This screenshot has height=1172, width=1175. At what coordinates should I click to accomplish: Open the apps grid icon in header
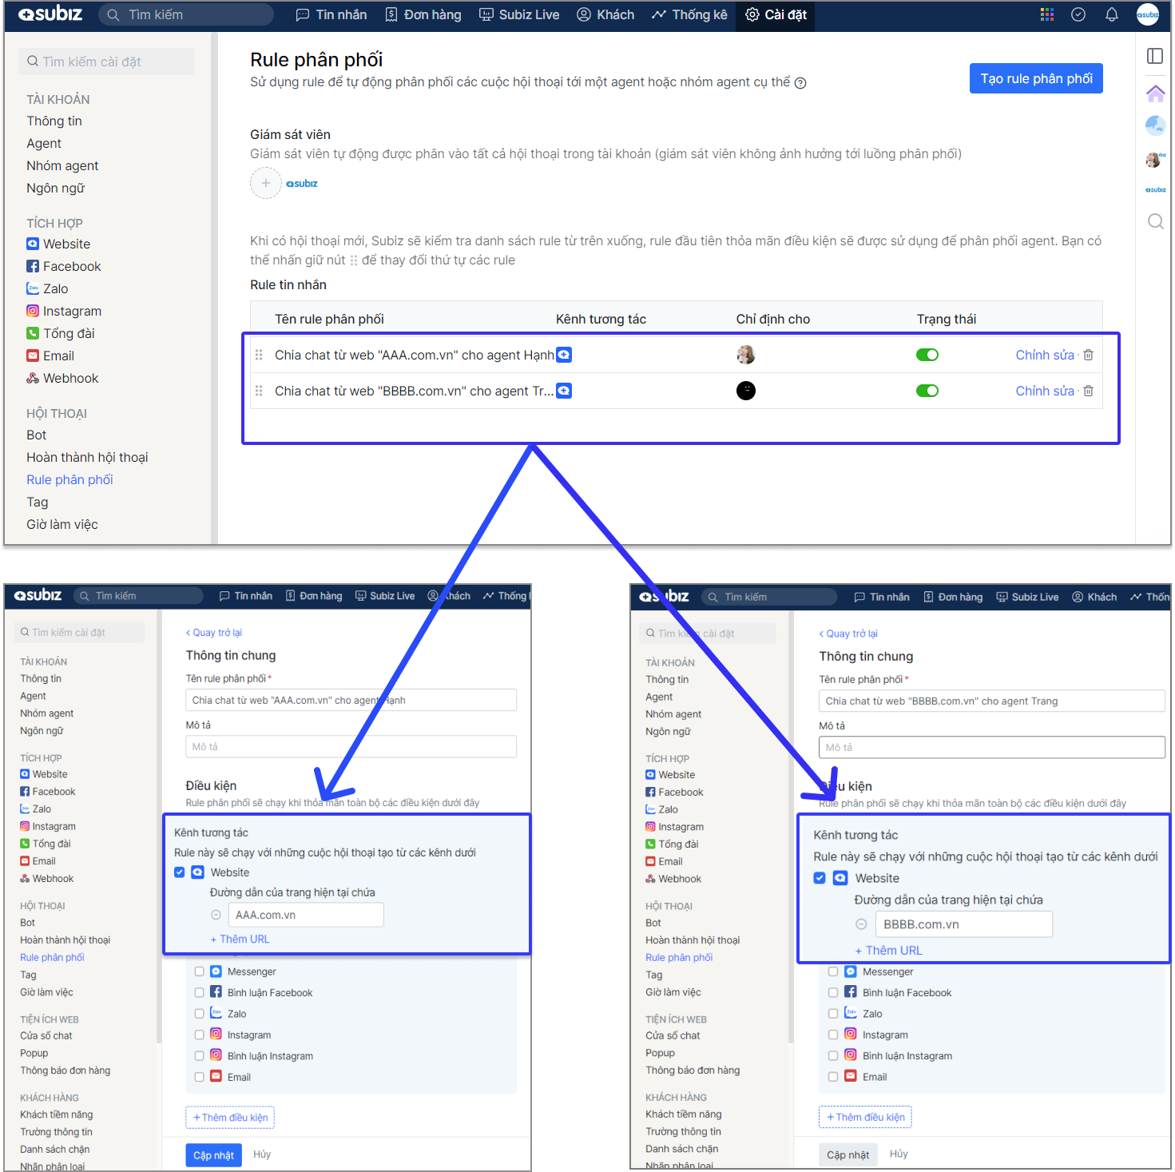[1046, 14]
